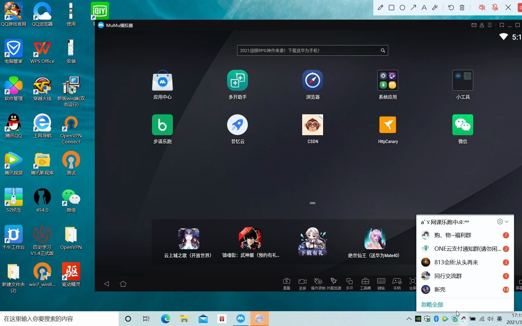The width and height of the screenshot is (522, 326).
Task: Open the ONE云支付通知群 message
Action: click(x=465, y=249)
